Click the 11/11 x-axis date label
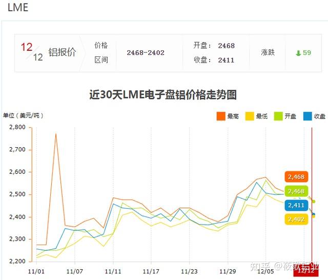The image size is (328, 280). coord(113,272)
